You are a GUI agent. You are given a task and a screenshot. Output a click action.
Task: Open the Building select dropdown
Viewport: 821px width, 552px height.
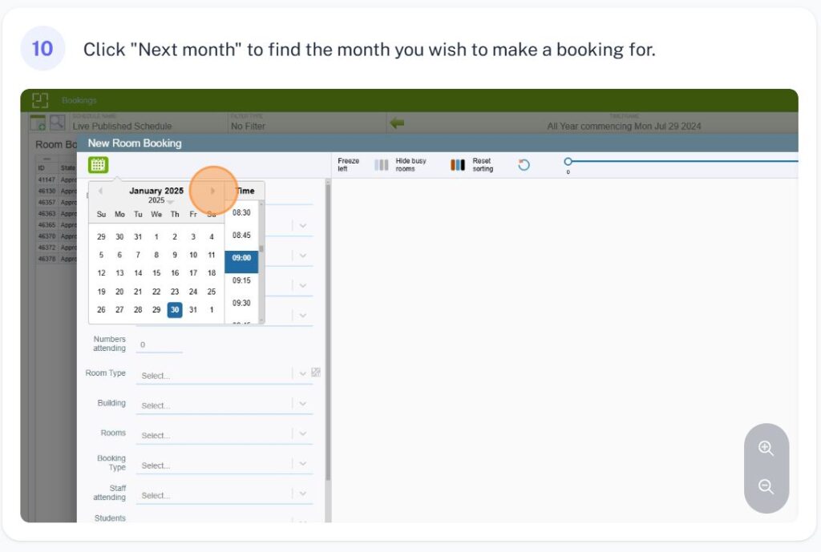[302, 404]
